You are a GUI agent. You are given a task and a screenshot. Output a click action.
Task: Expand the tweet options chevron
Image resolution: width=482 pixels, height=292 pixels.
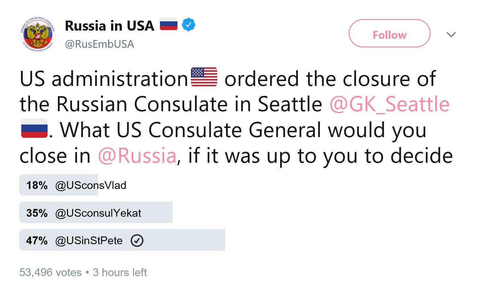click(451, 34)
